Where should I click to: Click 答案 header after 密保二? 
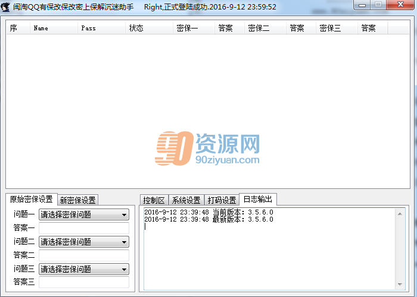(301, 28)
